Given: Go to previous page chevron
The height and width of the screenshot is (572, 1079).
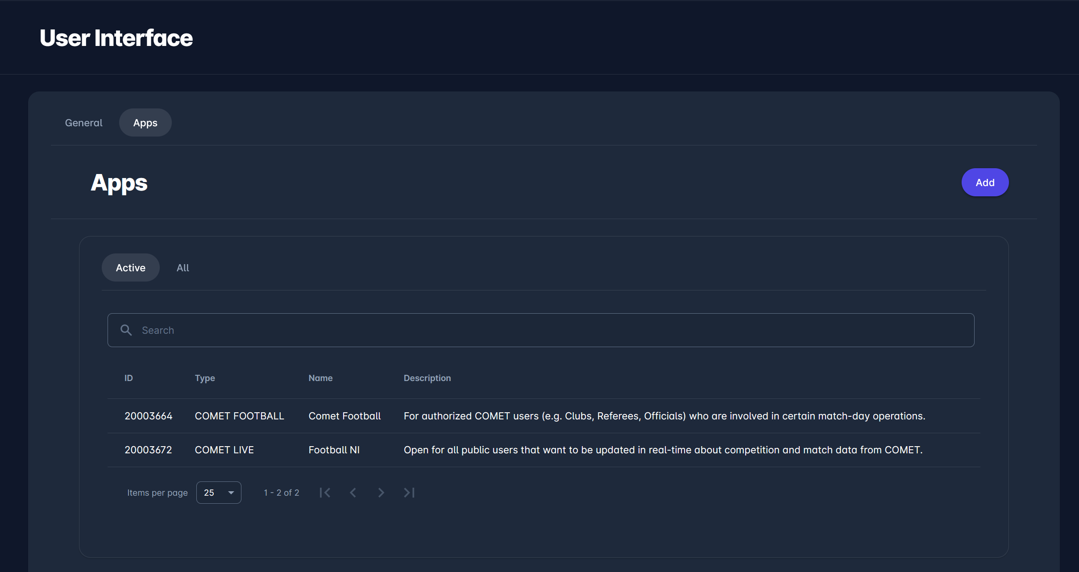Looking at the screenshot, I should pyautogui.click(x=353, y=493).
